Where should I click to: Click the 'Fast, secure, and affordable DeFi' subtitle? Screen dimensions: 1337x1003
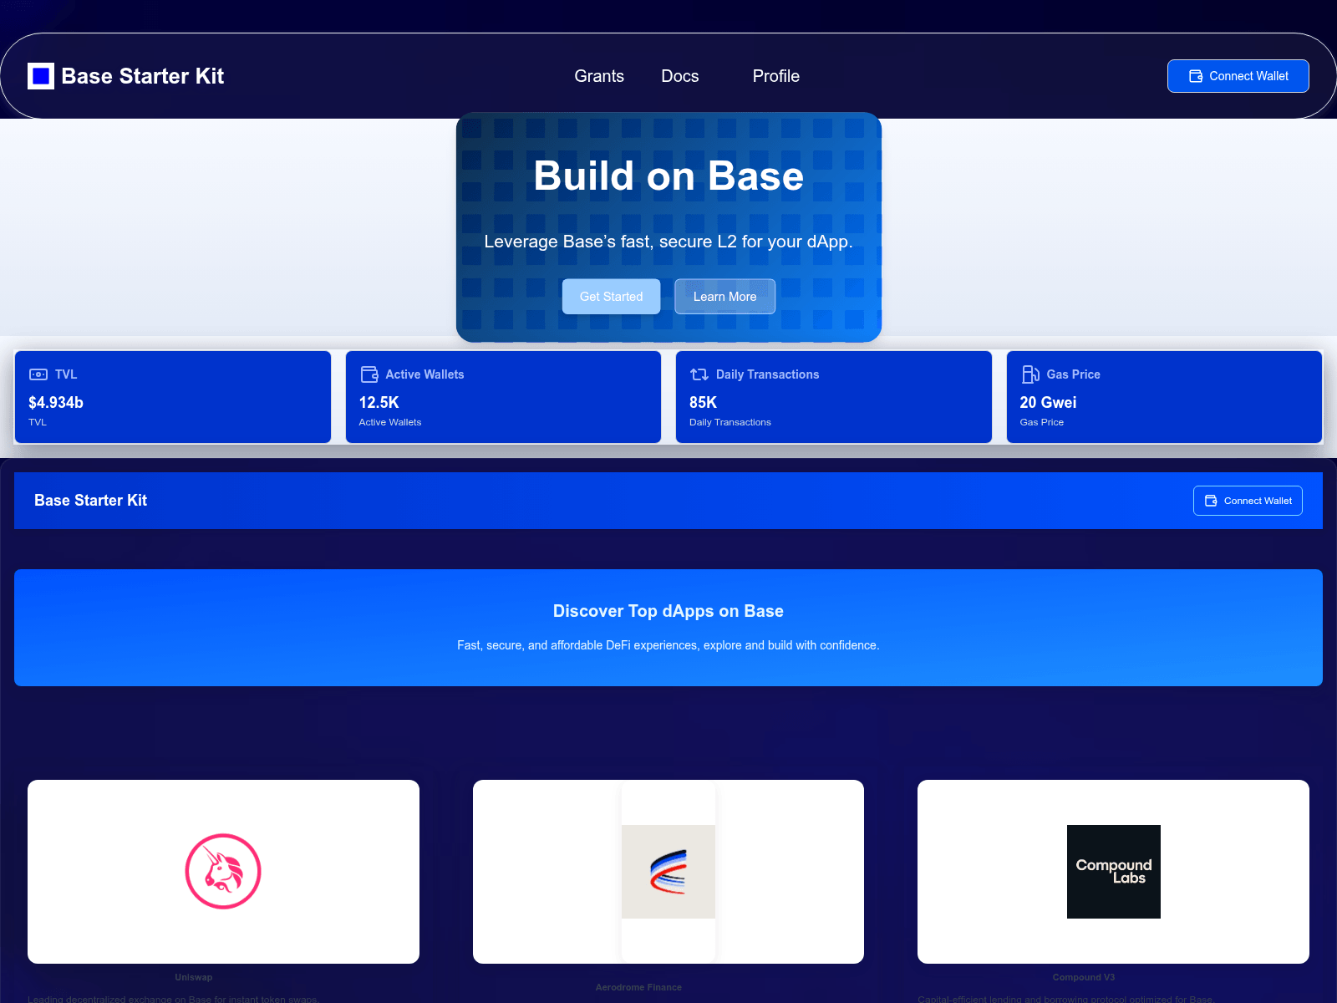click(668, 645)
